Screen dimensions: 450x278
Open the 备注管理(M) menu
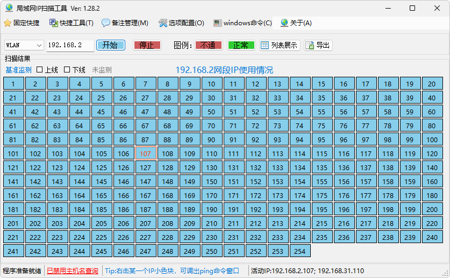(x=130, y=23)
